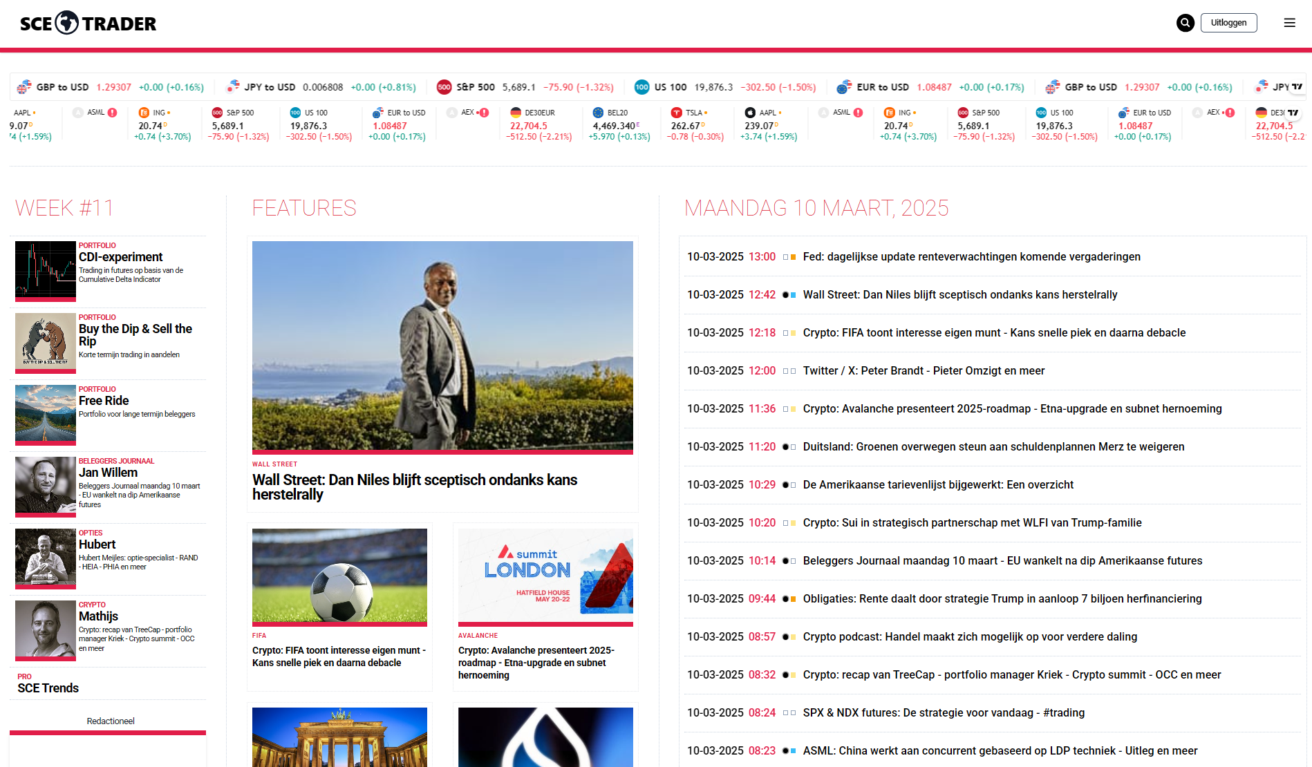The height and width of the screenshot is (767, 1312).
Task: Open the Mathijs crypto title
Action: pyautogui.click(x=98, y=616)
